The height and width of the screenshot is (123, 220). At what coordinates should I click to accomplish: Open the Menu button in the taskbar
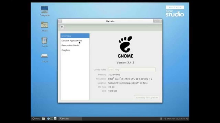click(x=36, y=119)
